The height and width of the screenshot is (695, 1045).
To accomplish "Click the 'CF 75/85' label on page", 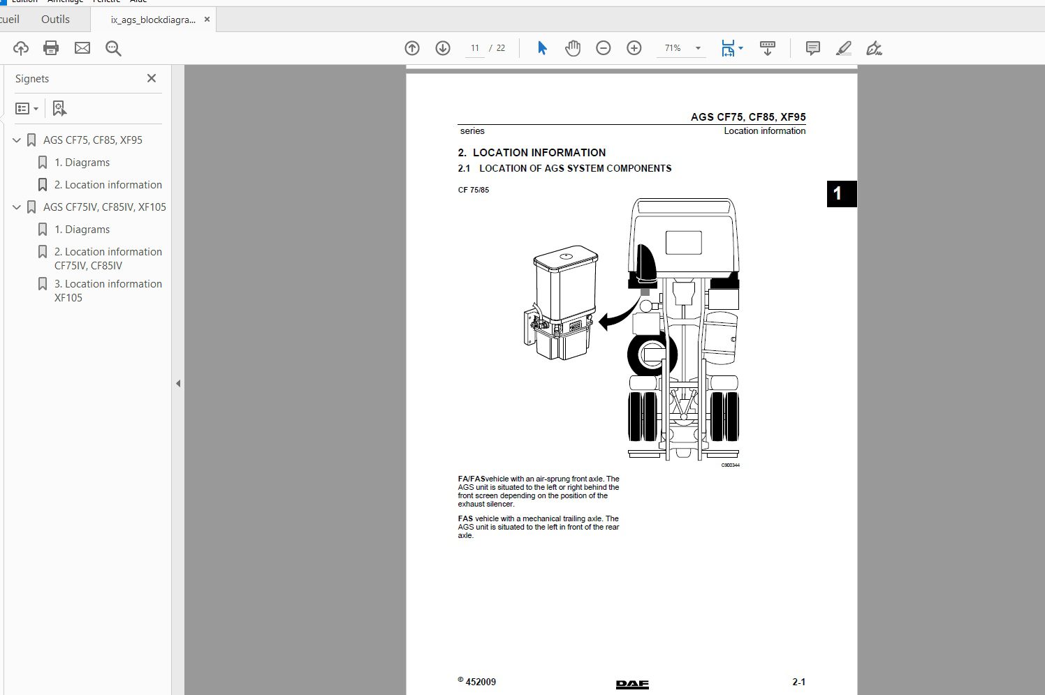I will point(474,190).
